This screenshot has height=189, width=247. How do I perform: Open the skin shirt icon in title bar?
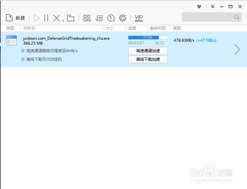pos(199,7)
